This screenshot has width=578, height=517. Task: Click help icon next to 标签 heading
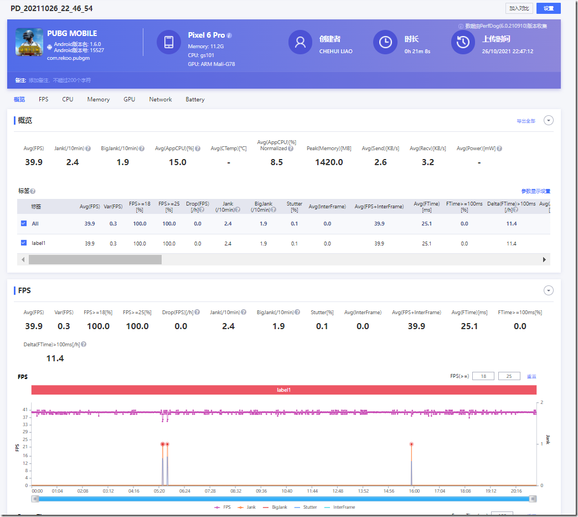click(x=33, y=191)
